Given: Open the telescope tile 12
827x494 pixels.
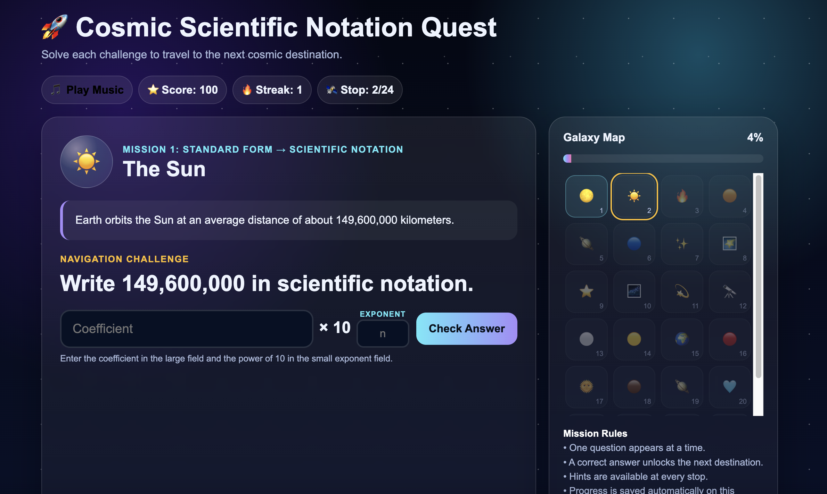Looking at the screenshot, I should click(x=729, y=292).
